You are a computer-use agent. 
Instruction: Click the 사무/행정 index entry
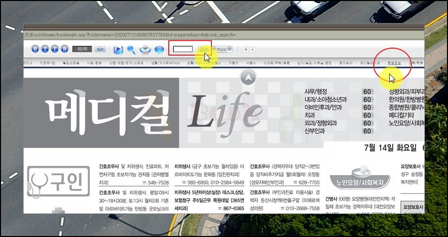click(316, 92)
